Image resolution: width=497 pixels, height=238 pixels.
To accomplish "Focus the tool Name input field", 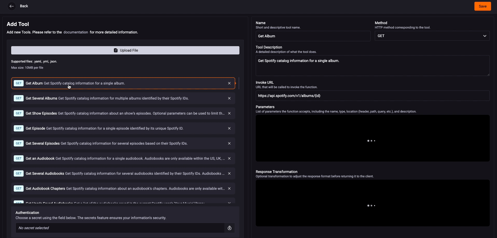I will point(313,36).
